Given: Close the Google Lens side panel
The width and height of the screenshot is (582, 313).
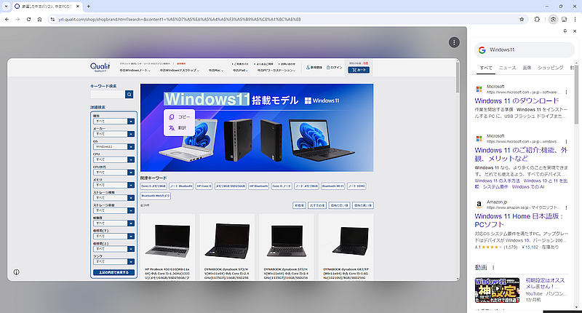Looking at the screenshot, I should click(x=575, y=31).
